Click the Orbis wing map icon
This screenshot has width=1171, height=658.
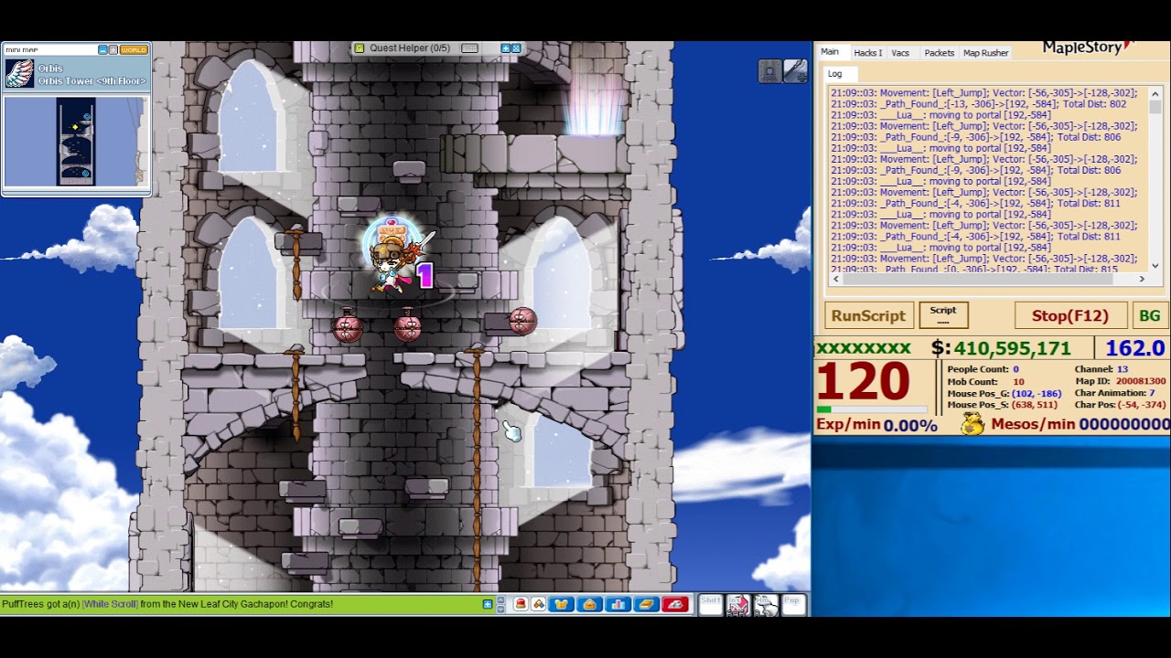pos(19,74)
